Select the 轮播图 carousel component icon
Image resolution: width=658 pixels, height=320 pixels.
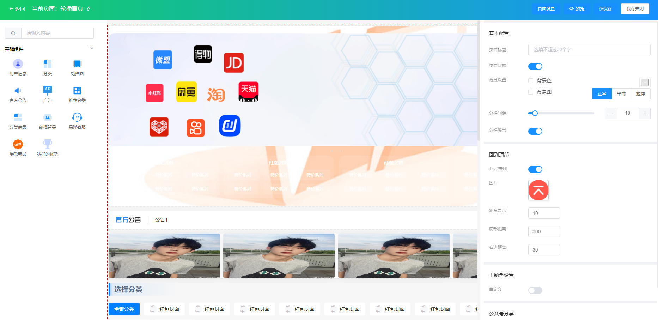click(77, 64)
